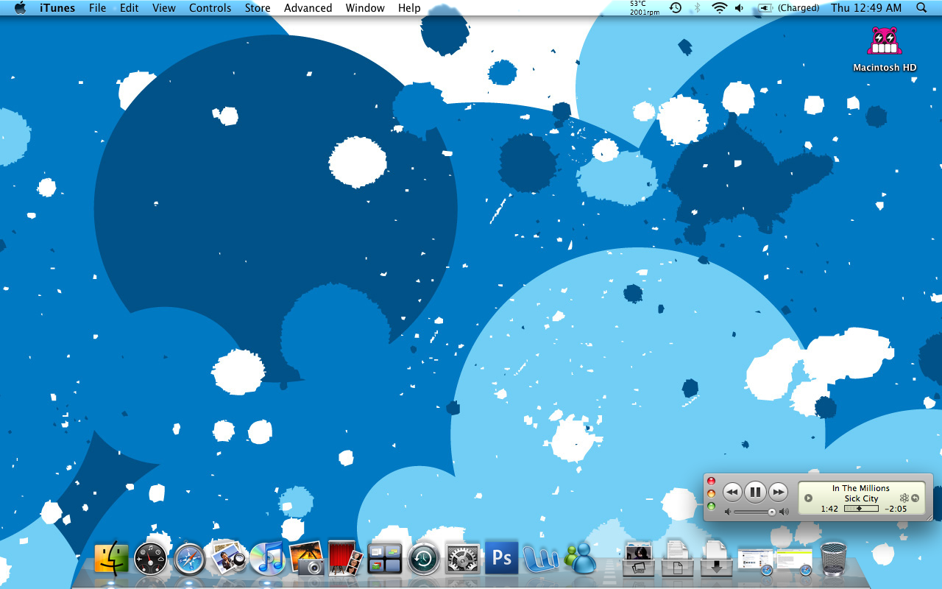This screenshot has height=589, width=942.
Task: Open the Documents stack in Dock
Action: click(677, 559)
